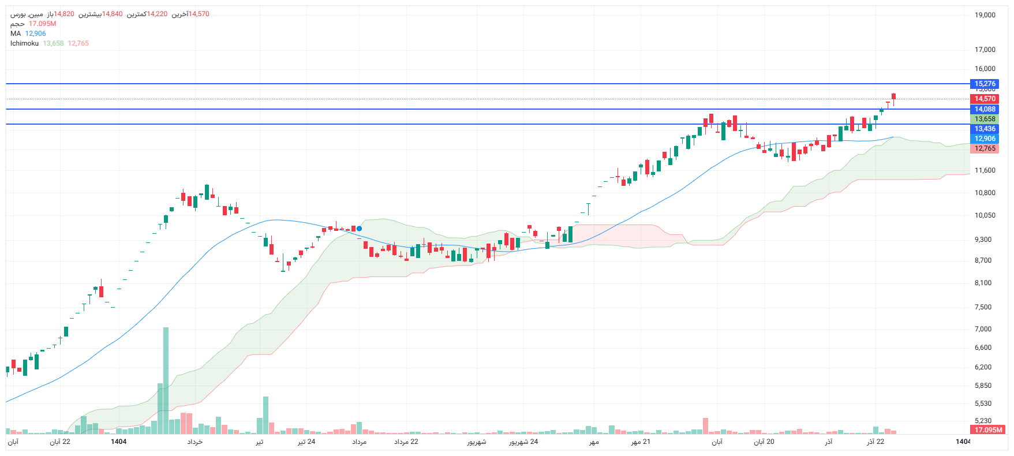Click the tallest volume bar
The image size is (1014, 456).
tap(166, 381)
